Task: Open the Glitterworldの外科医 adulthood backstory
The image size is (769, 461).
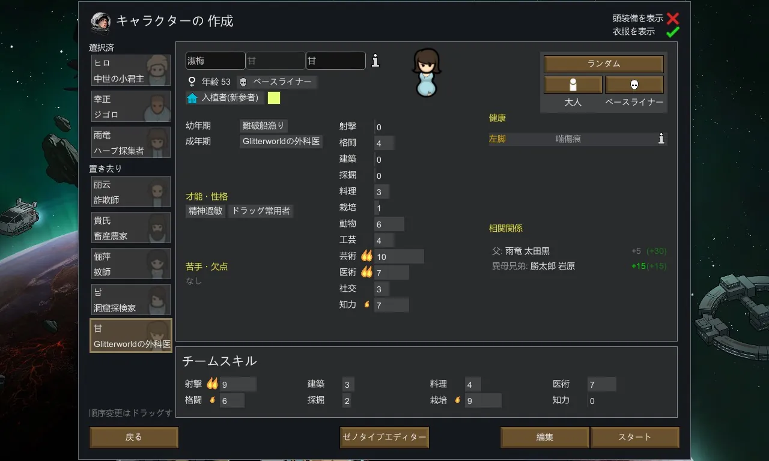Action: [x=281, y=142]
